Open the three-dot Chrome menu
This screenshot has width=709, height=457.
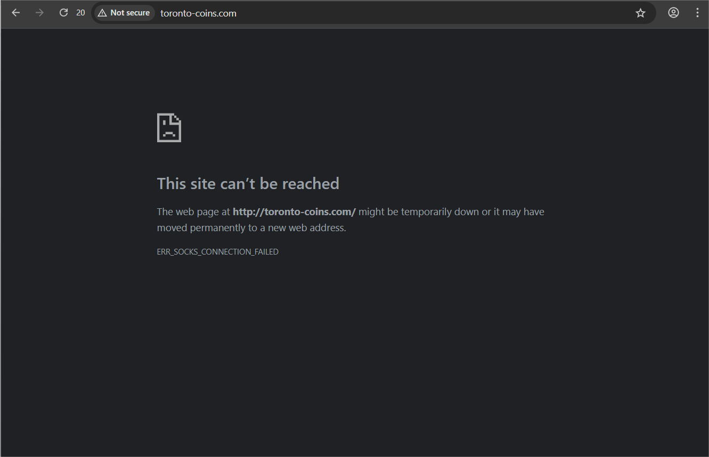point(697,13)
